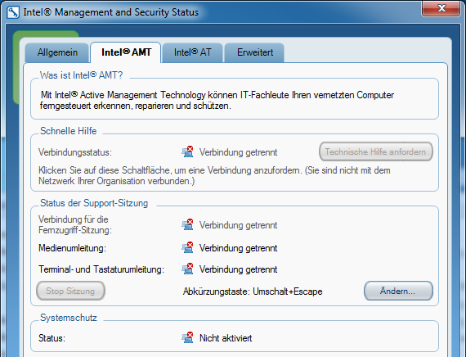Close the Intel Management and Security Status window
The width and height of the screenshot is (466, 357).
coord(441,8)
